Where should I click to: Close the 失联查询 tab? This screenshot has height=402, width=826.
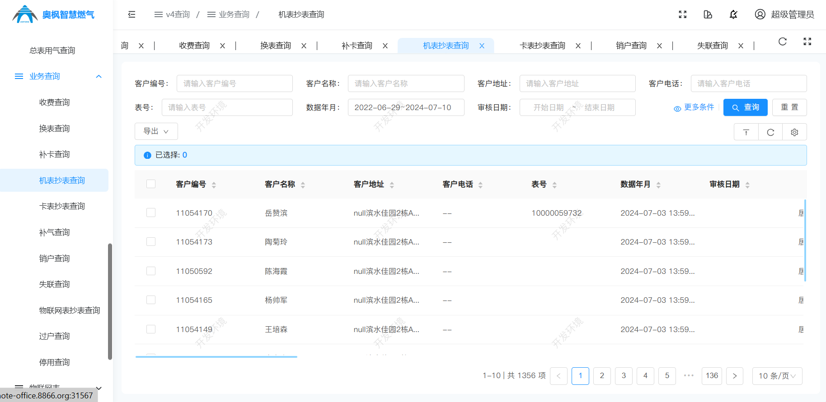(x=741, y=46)
